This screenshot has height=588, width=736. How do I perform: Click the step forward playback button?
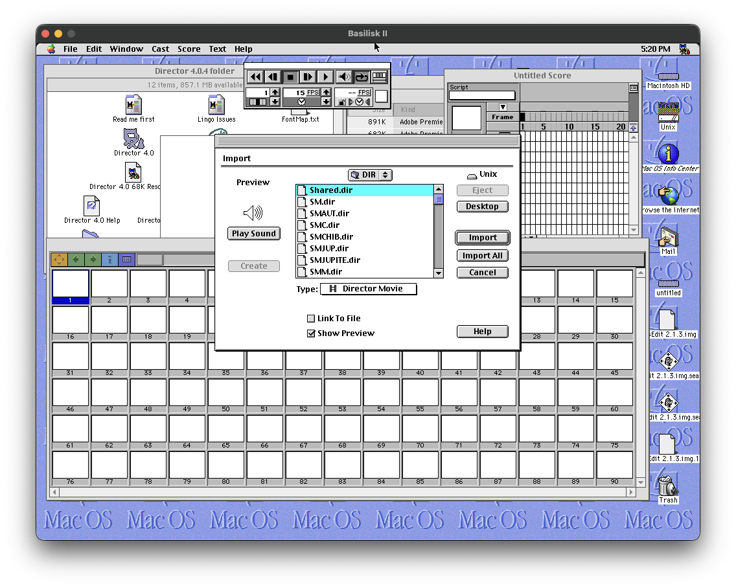click(x=308, y=77)
